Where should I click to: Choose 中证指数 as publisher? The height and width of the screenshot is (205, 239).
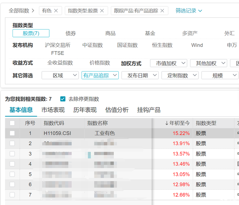[x=93, y=45]
